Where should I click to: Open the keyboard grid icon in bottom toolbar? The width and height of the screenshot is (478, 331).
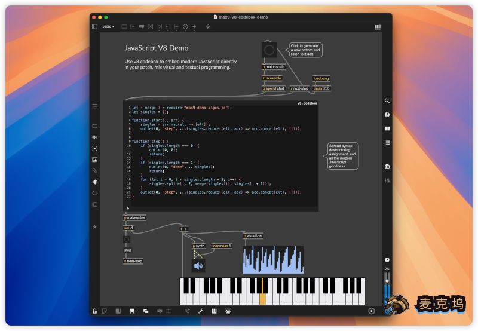(228, 311)
